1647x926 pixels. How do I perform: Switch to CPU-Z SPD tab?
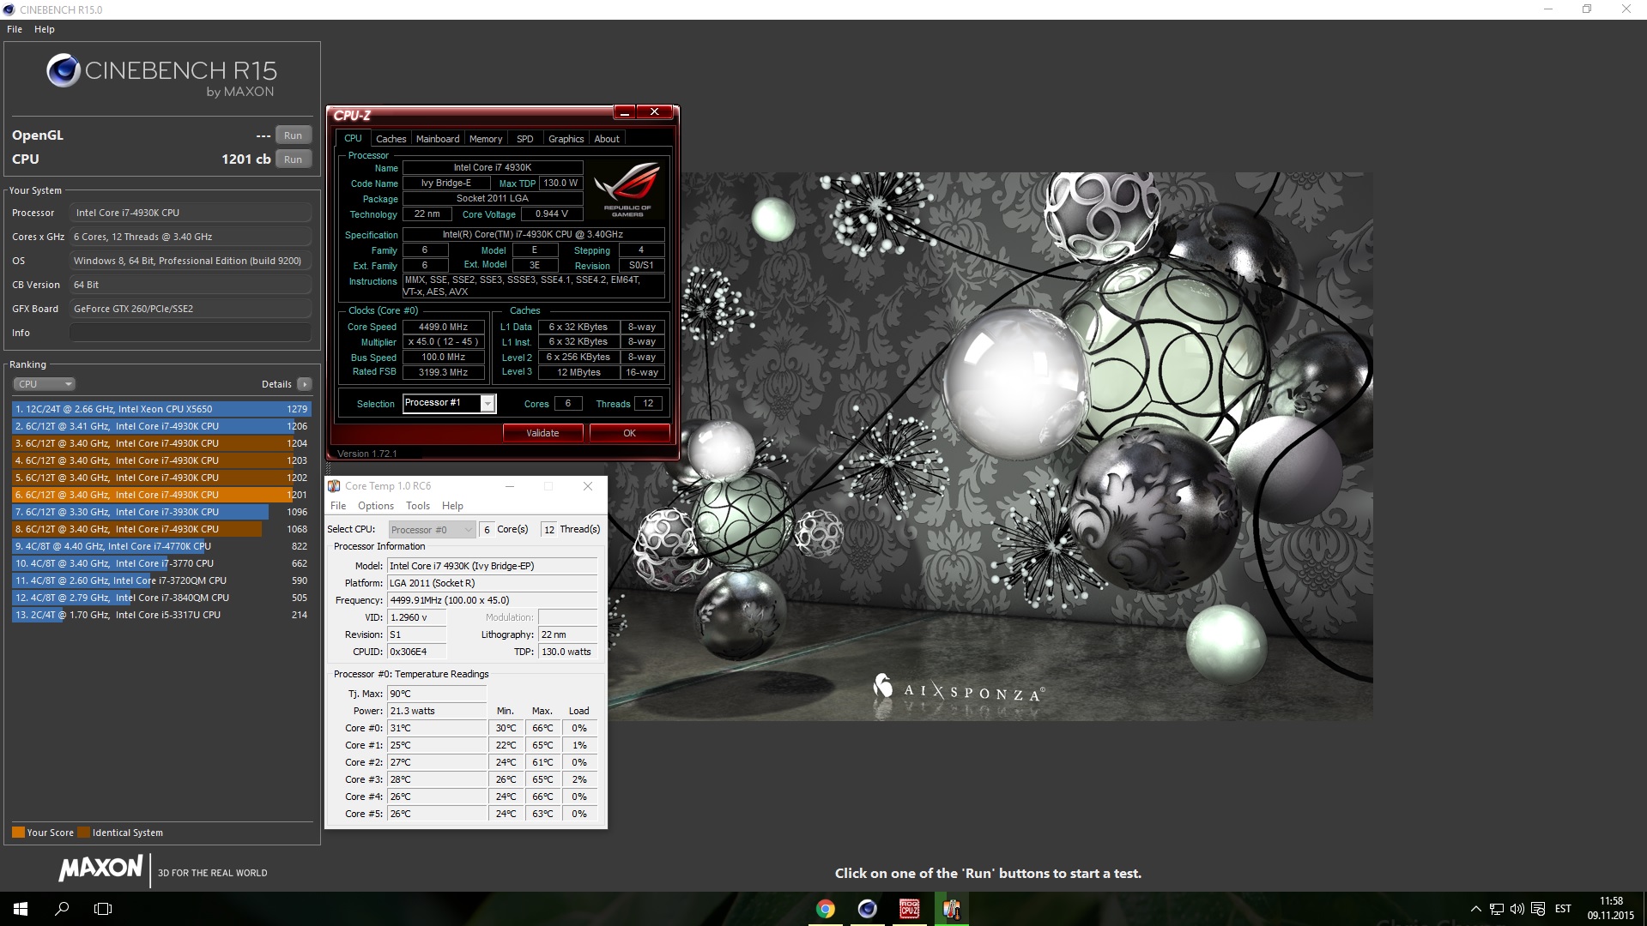click(525, 139)
